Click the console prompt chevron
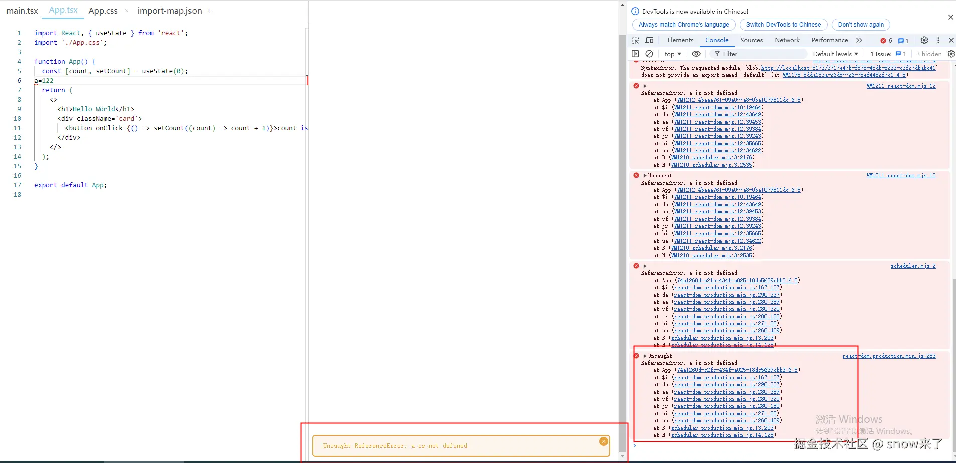This screenshot has height=463, width=956. tap(635, 445)
